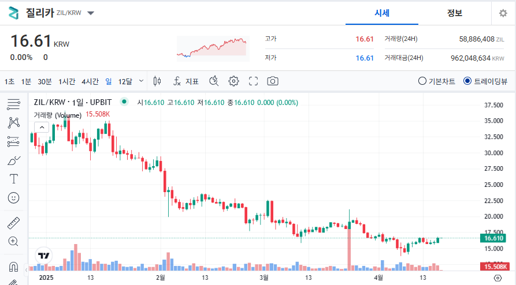Select the brush drawing tool

coord(13,160)
